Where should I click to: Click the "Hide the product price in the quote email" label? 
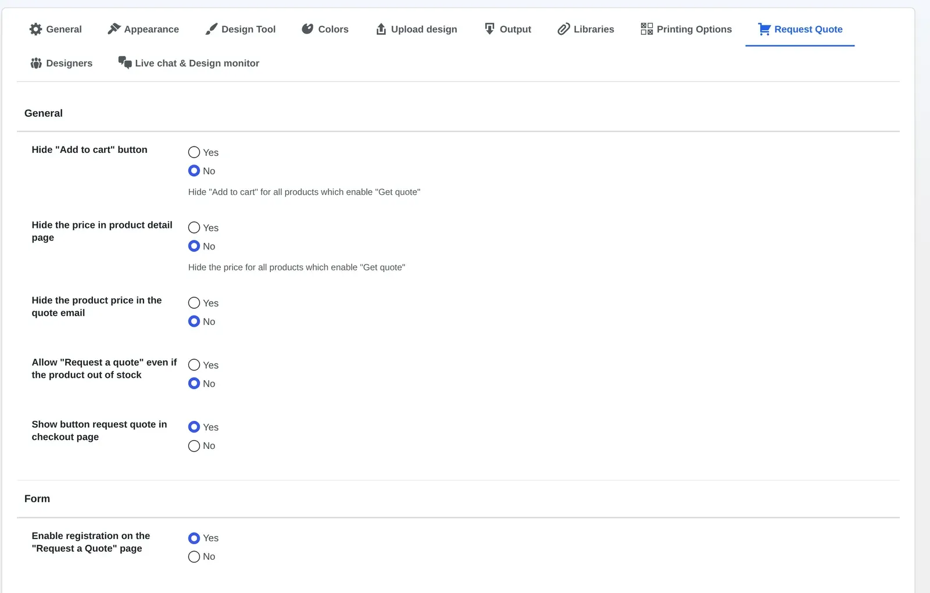coord(97,306)
